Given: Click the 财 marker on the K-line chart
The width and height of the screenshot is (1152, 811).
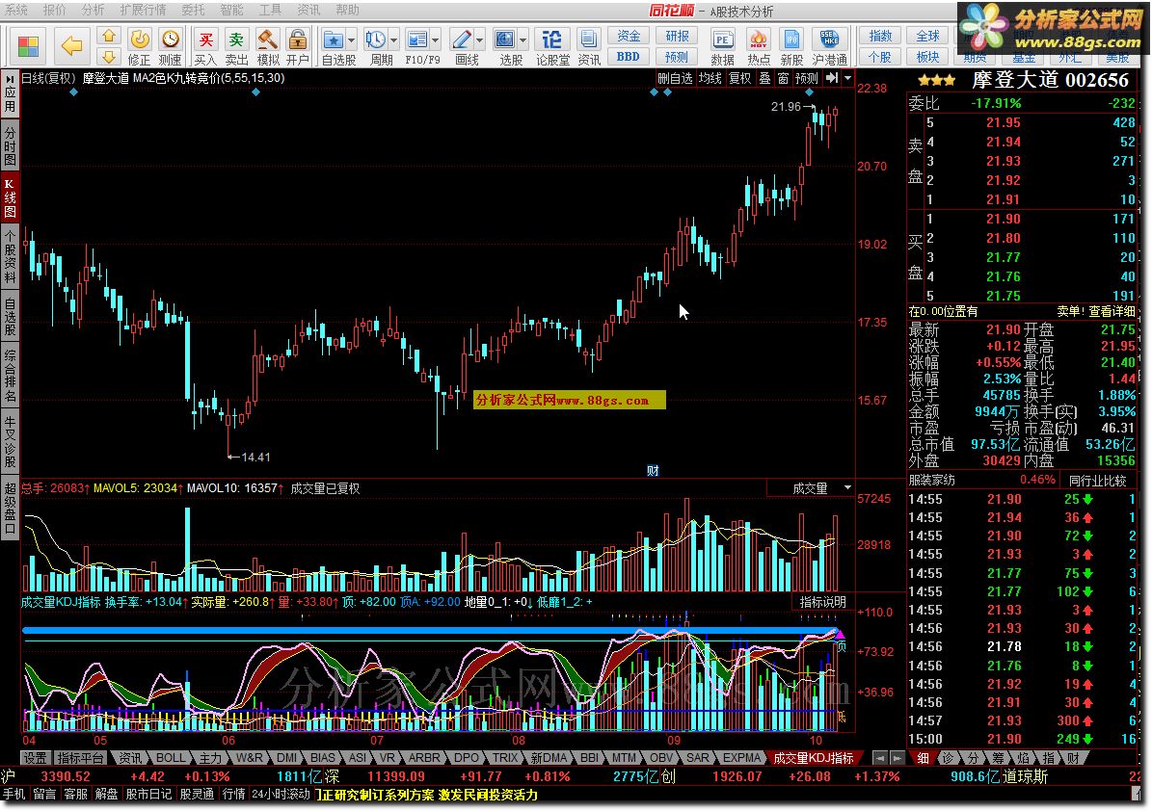Looking at the screenshot, I should pos(653,470).
